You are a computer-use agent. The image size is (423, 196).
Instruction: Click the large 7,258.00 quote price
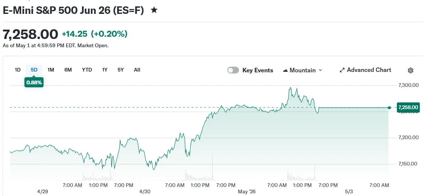tap(30, 34)
